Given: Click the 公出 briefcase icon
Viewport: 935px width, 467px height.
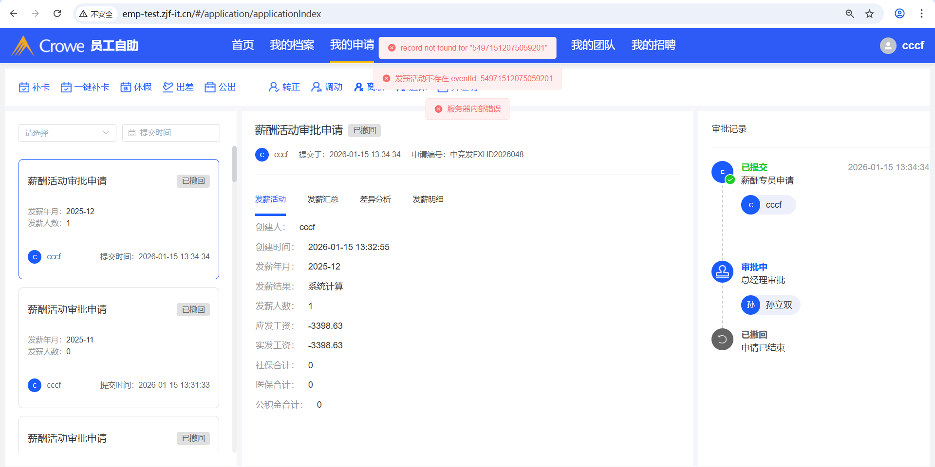Looking at the screenshot, I should tap(210, 87).
